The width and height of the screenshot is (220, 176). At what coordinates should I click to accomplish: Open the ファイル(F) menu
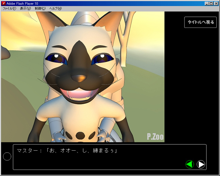pos(10,8)
